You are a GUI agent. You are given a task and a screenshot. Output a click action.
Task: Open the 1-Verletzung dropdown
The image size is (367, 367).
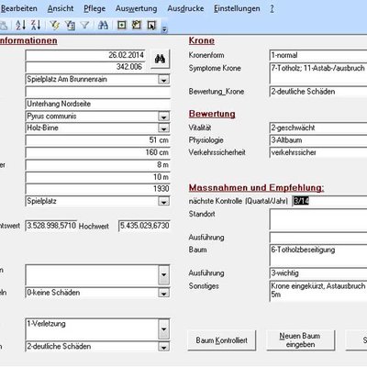click(x=163, y=329)
